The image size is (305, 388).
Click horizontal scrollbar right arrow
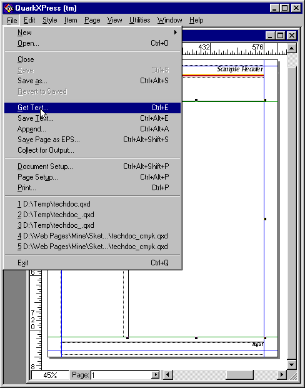[x=281, y=375]
